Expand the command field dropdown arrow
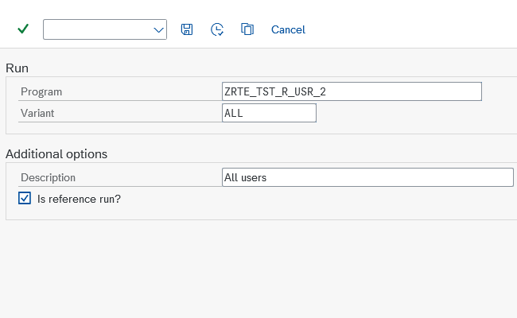The image size is (517, 318). 157,29
